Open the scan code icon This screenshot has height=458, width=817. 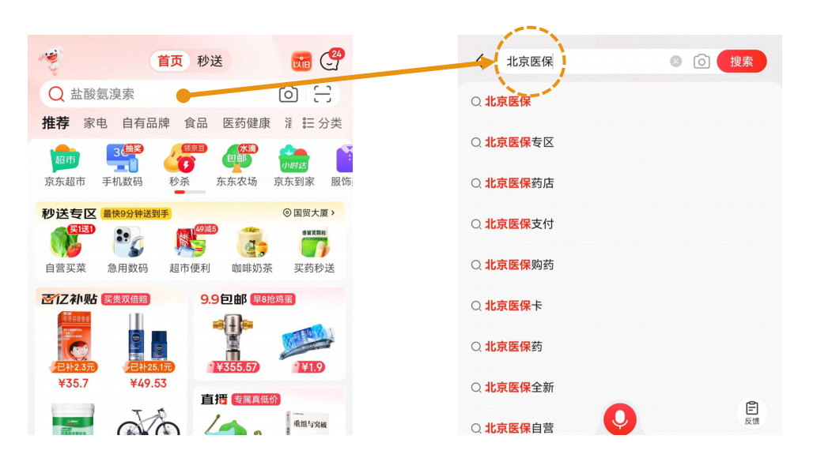coord(322,94)
